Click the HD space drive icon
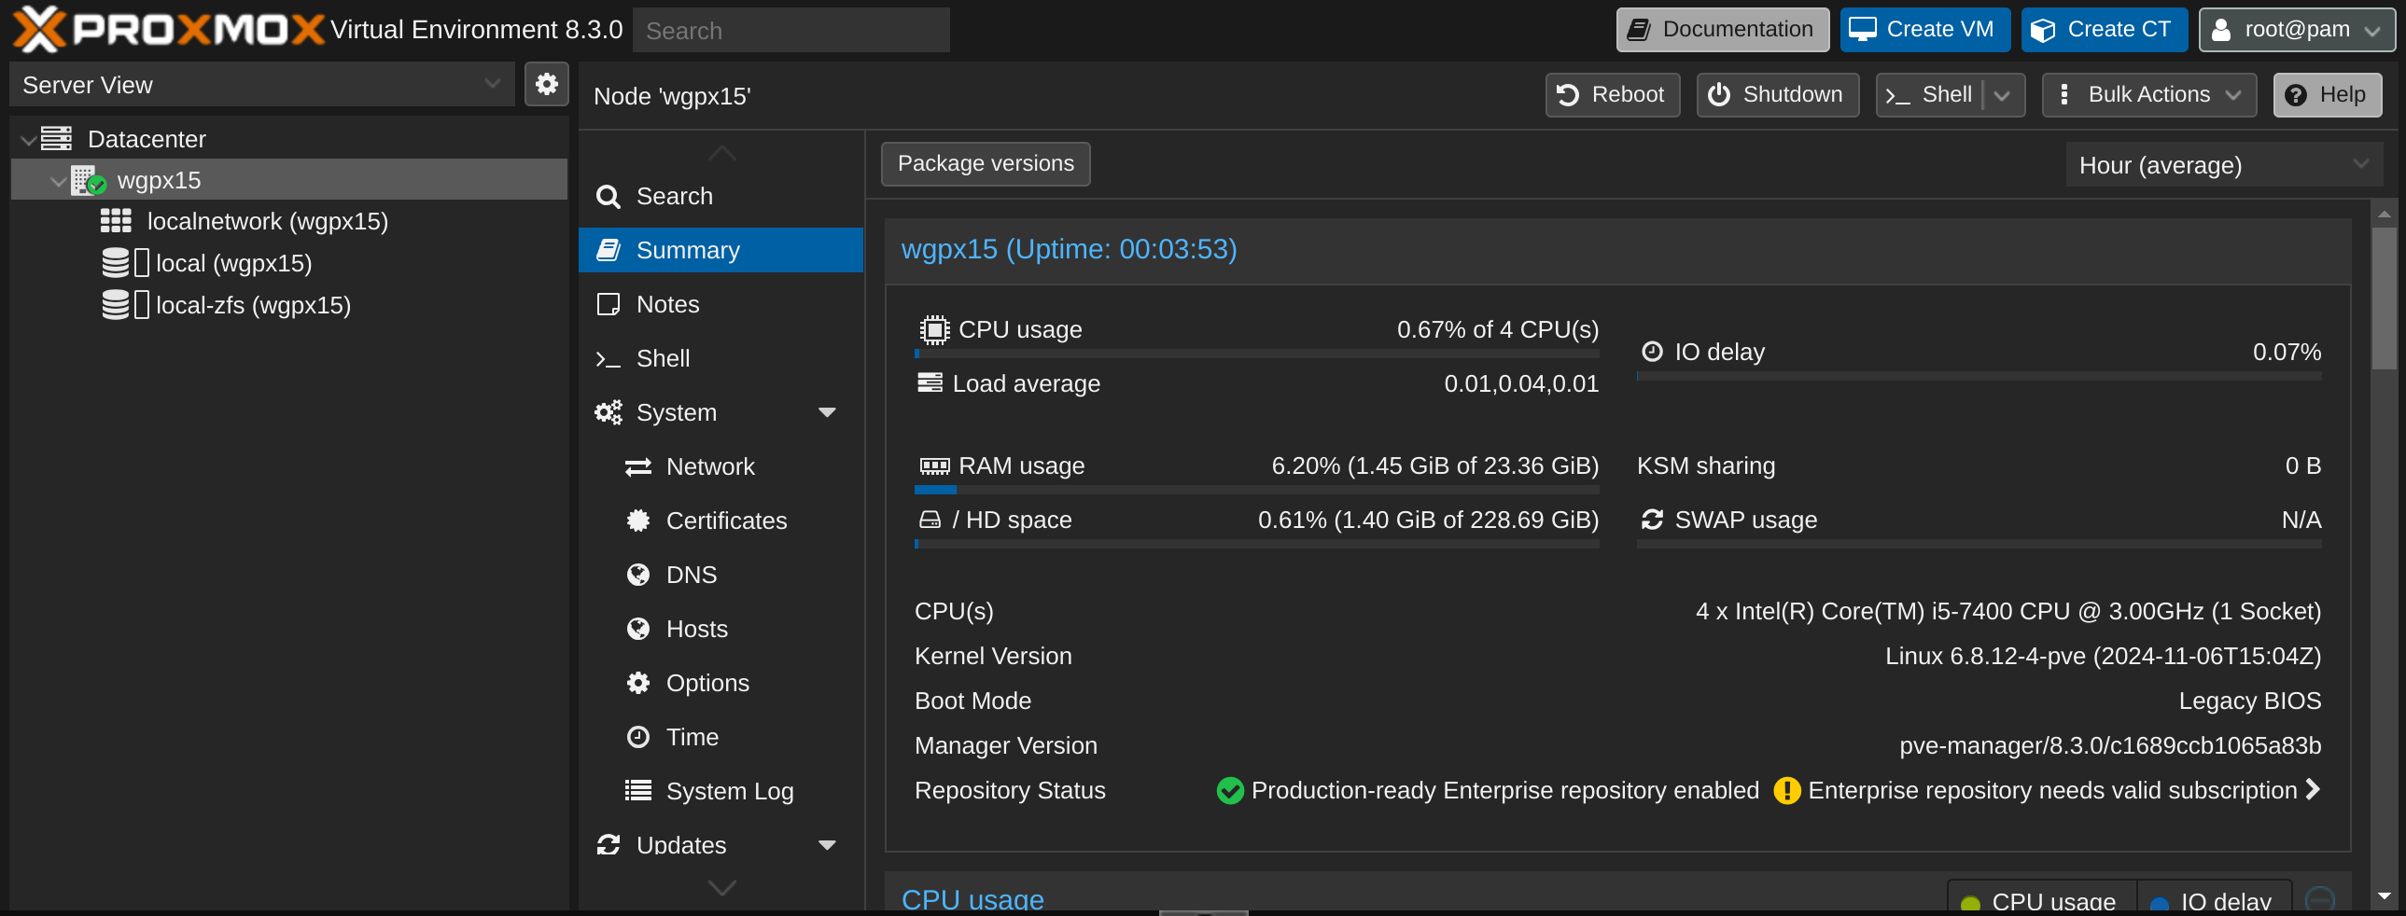Screen dimensions: 2406x916 (x=930, y=520)
